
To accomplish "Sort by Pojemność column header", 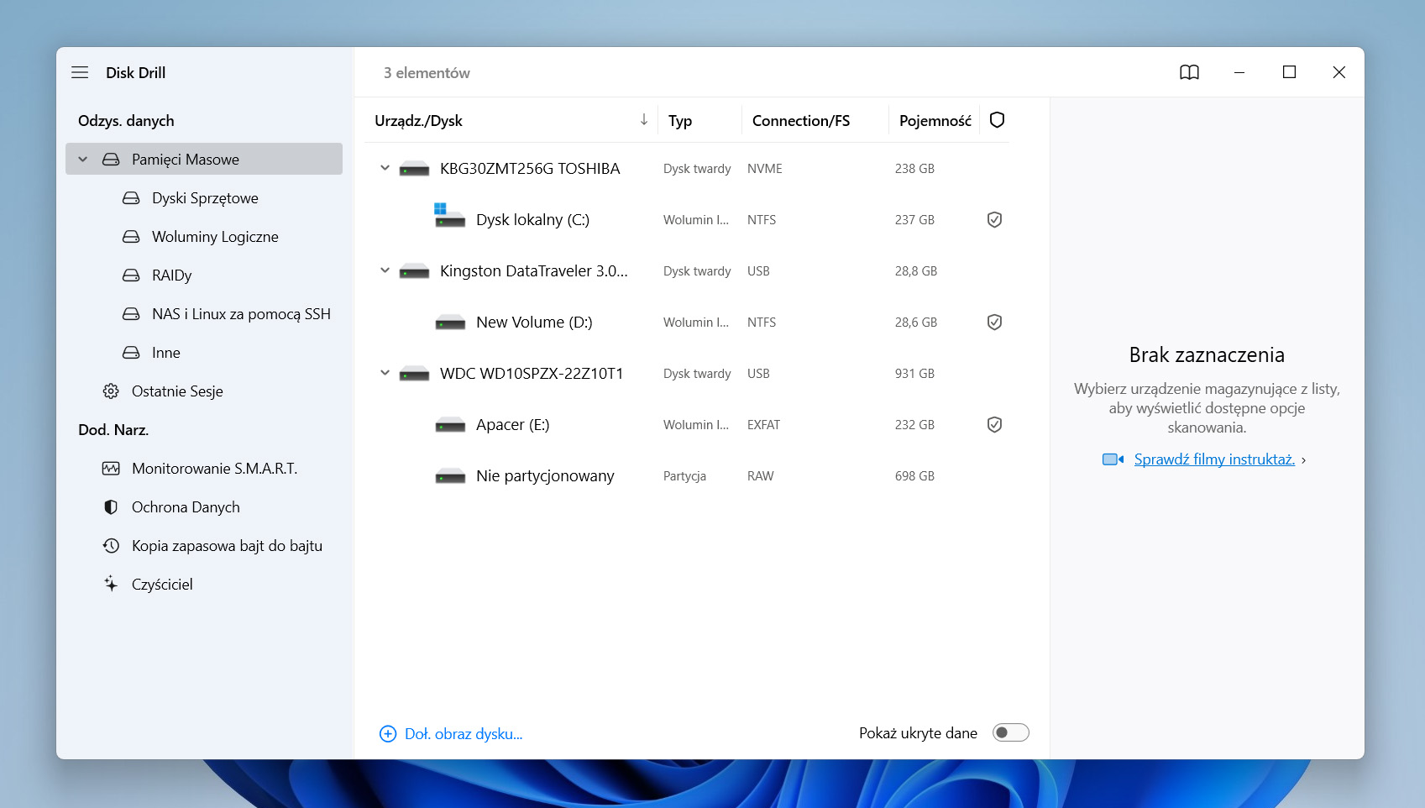I will click(x=935, y=121).
